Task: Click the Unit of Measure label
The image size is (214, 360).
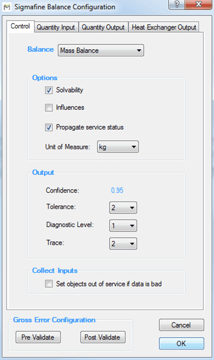Action: tap(67, 147)
